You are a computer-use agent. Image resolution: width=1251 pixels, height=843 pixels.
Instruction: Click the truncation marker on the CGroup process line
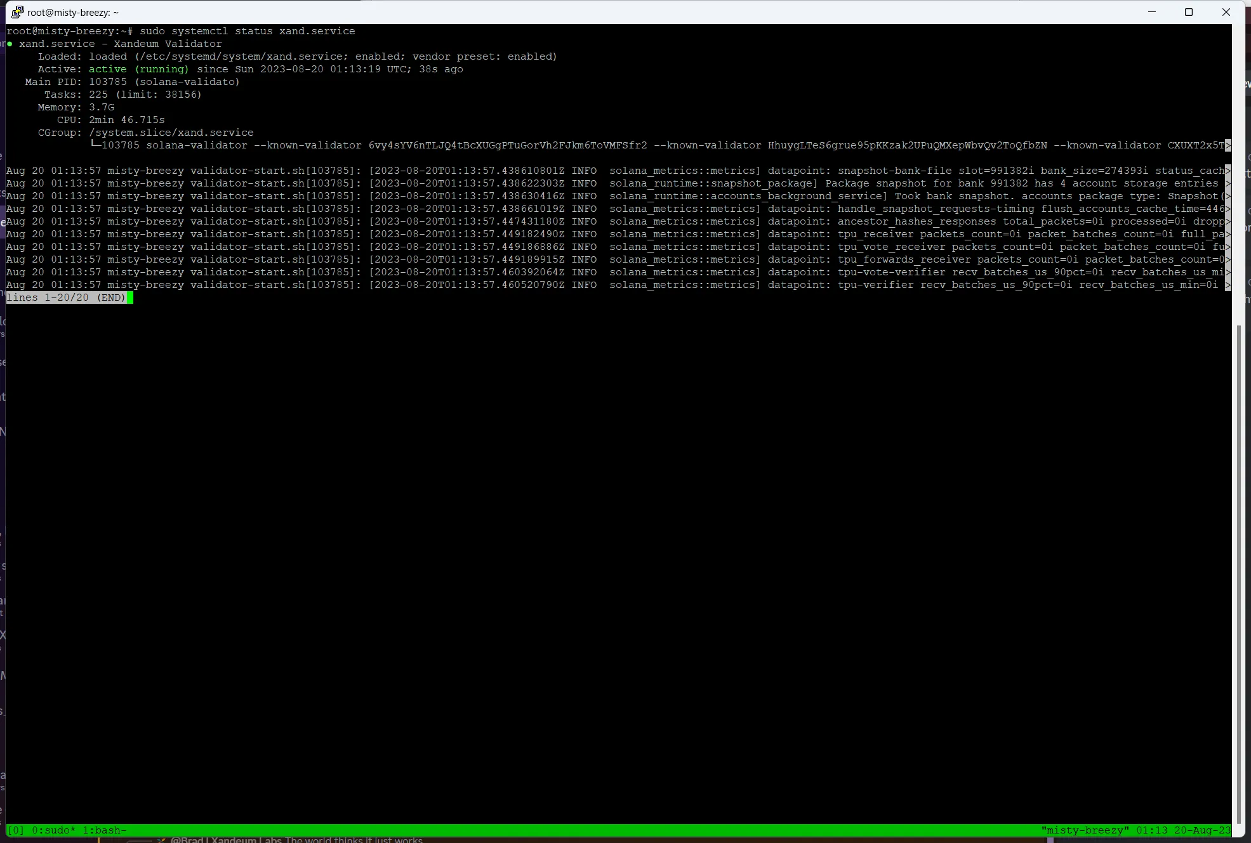click(1228, 145)
